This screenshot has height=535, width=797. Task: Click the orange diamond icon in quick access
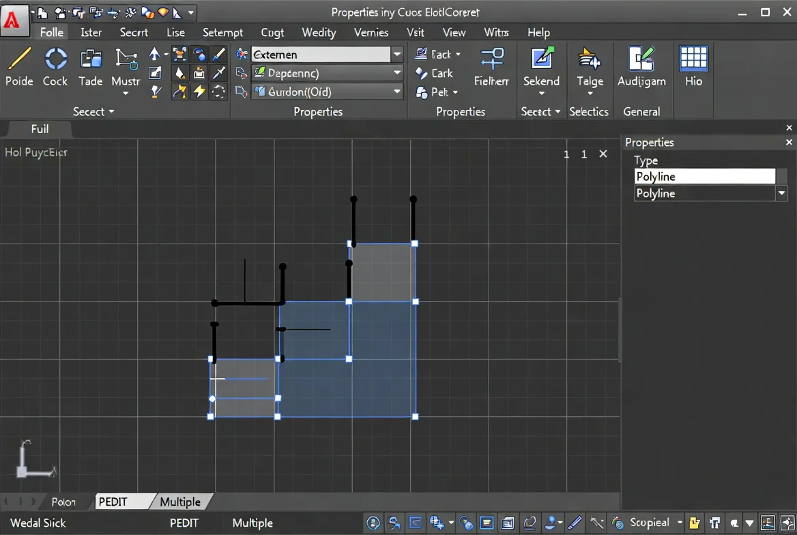(x=162, y=12)
